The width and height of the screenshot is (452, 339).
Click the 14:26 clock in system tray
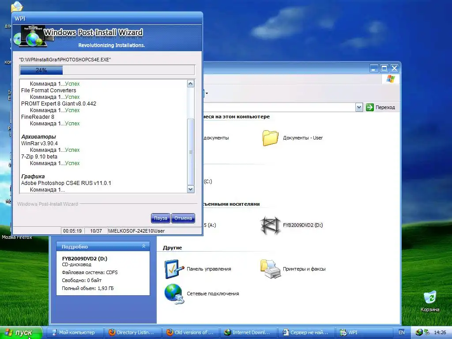tap(440, 332)
